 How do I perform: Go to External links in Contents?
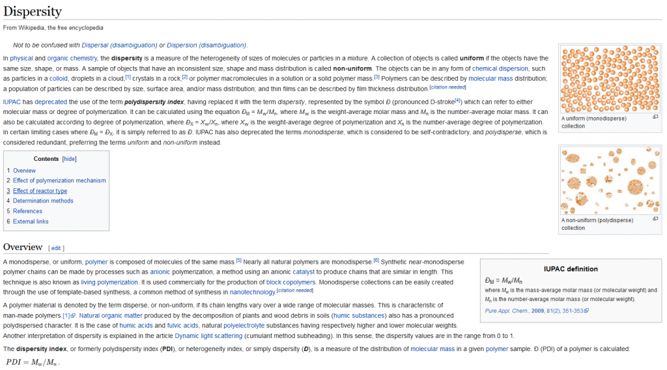click(x=31, y=221)
